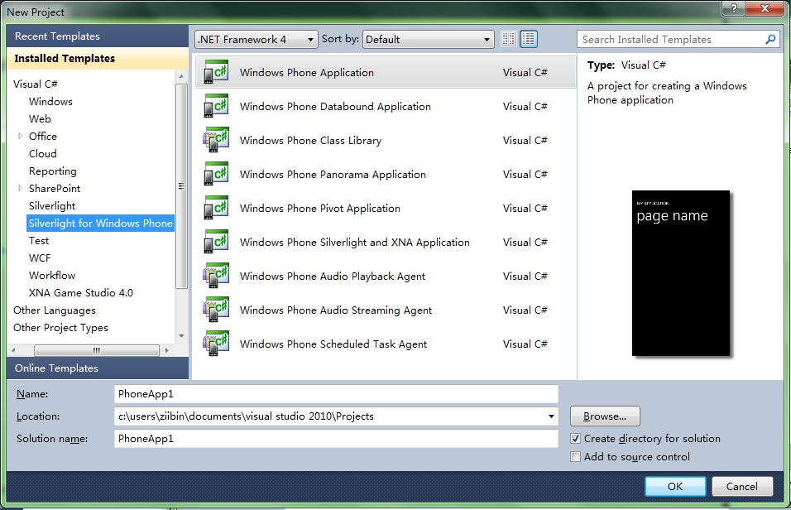Click the tree scroll down arrow
The width and height of the screenshot is (791, 510).
click(x=181, y=336)
